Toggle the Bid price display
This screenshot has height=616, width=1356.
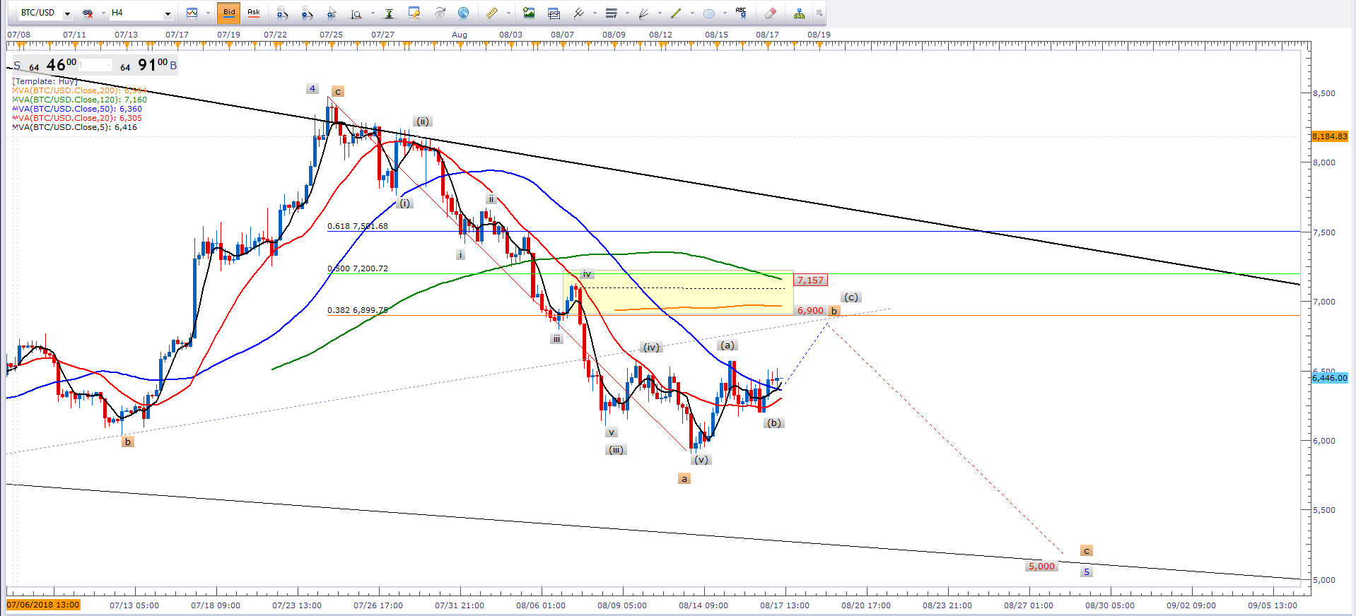pyautogui.click(x=229, y=13)
